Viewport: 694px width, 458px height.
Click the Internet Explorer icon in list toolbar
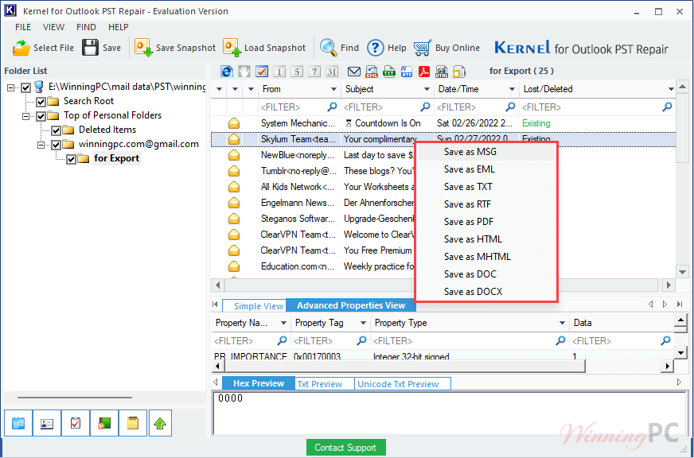pos(227,72)
